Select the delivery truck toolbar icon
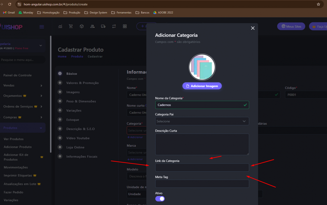Image resolution: width=327 pixels, height=205 pixels. pos(103,26)
